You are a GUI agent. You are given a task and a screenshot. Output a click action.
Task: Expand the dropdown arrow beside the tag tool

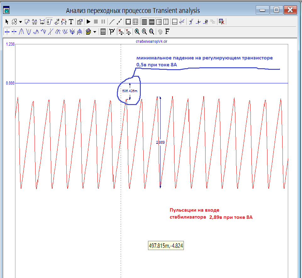coord(20,22)
